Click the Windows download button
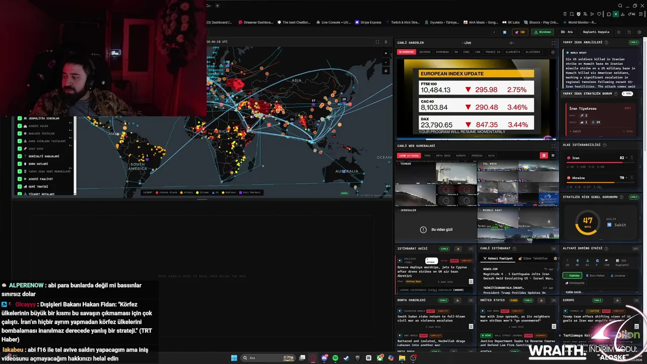Screen dimensions: 647x364 tap(543, 32)
